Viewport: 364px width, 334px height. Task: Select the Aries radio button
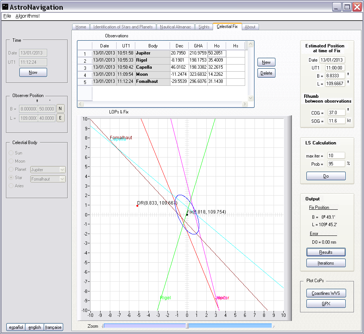pyautogui.click(x=11, y=186)
